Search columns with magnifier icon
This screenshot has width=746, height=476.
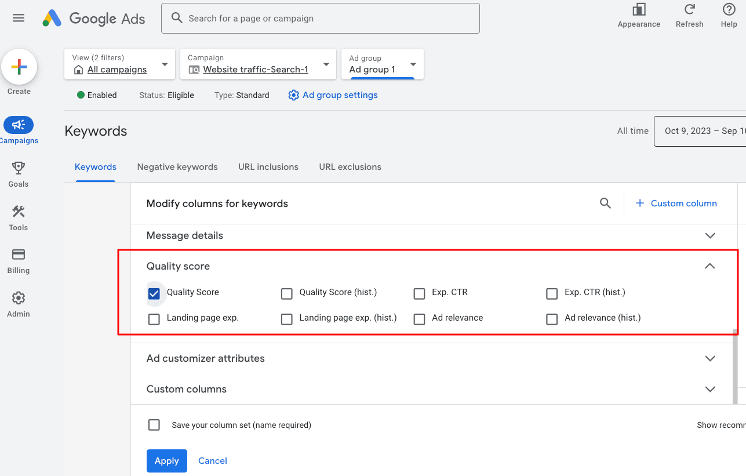605,204
